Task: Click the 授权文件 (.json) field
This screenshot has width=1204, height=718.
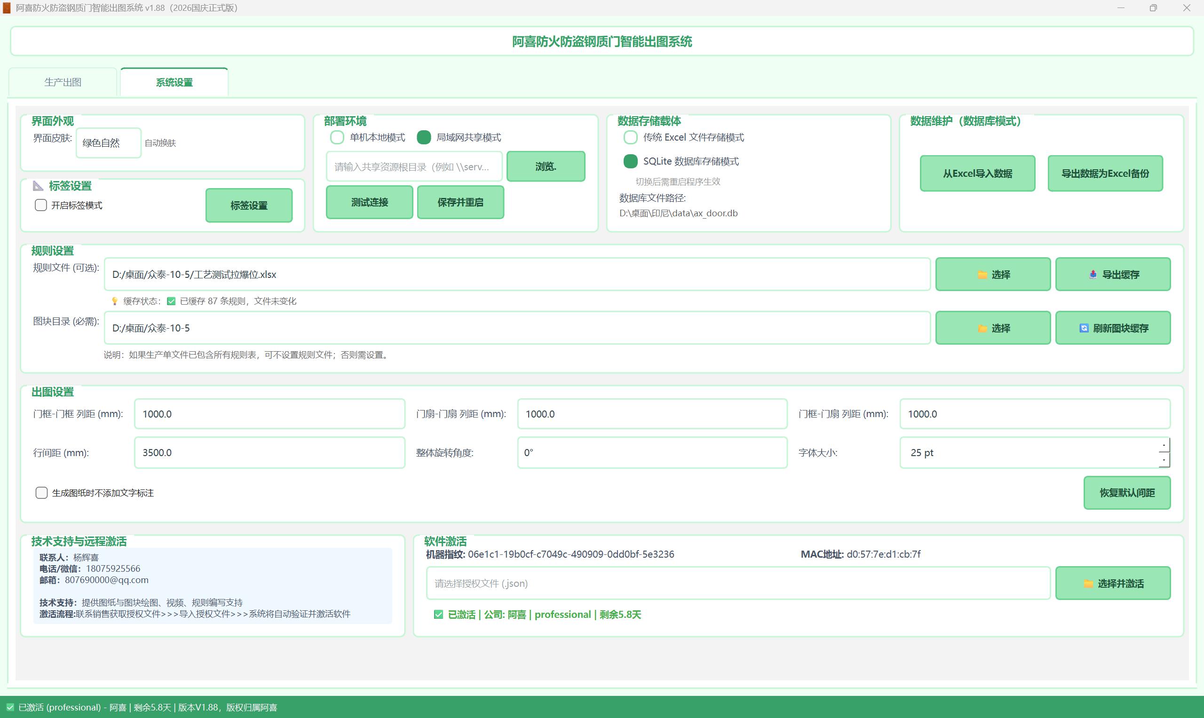Action: point(738,583)
